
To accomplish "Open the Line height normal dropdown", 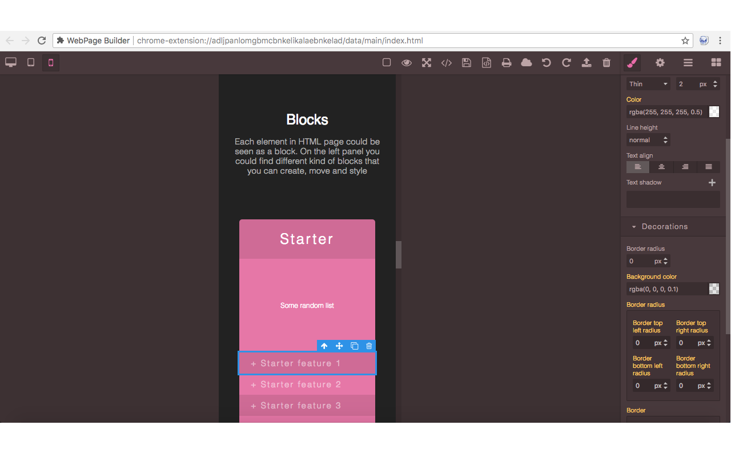I will 648,139.
